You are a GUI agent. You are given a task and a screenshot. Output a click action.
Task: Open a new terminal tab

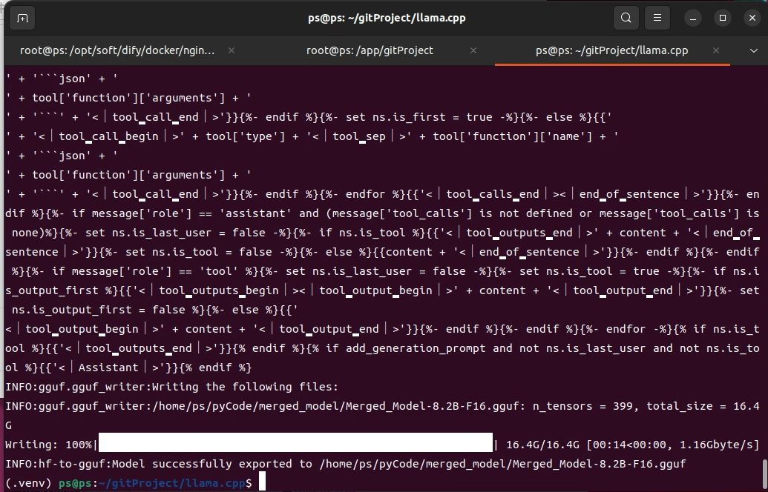click(22, 18)
